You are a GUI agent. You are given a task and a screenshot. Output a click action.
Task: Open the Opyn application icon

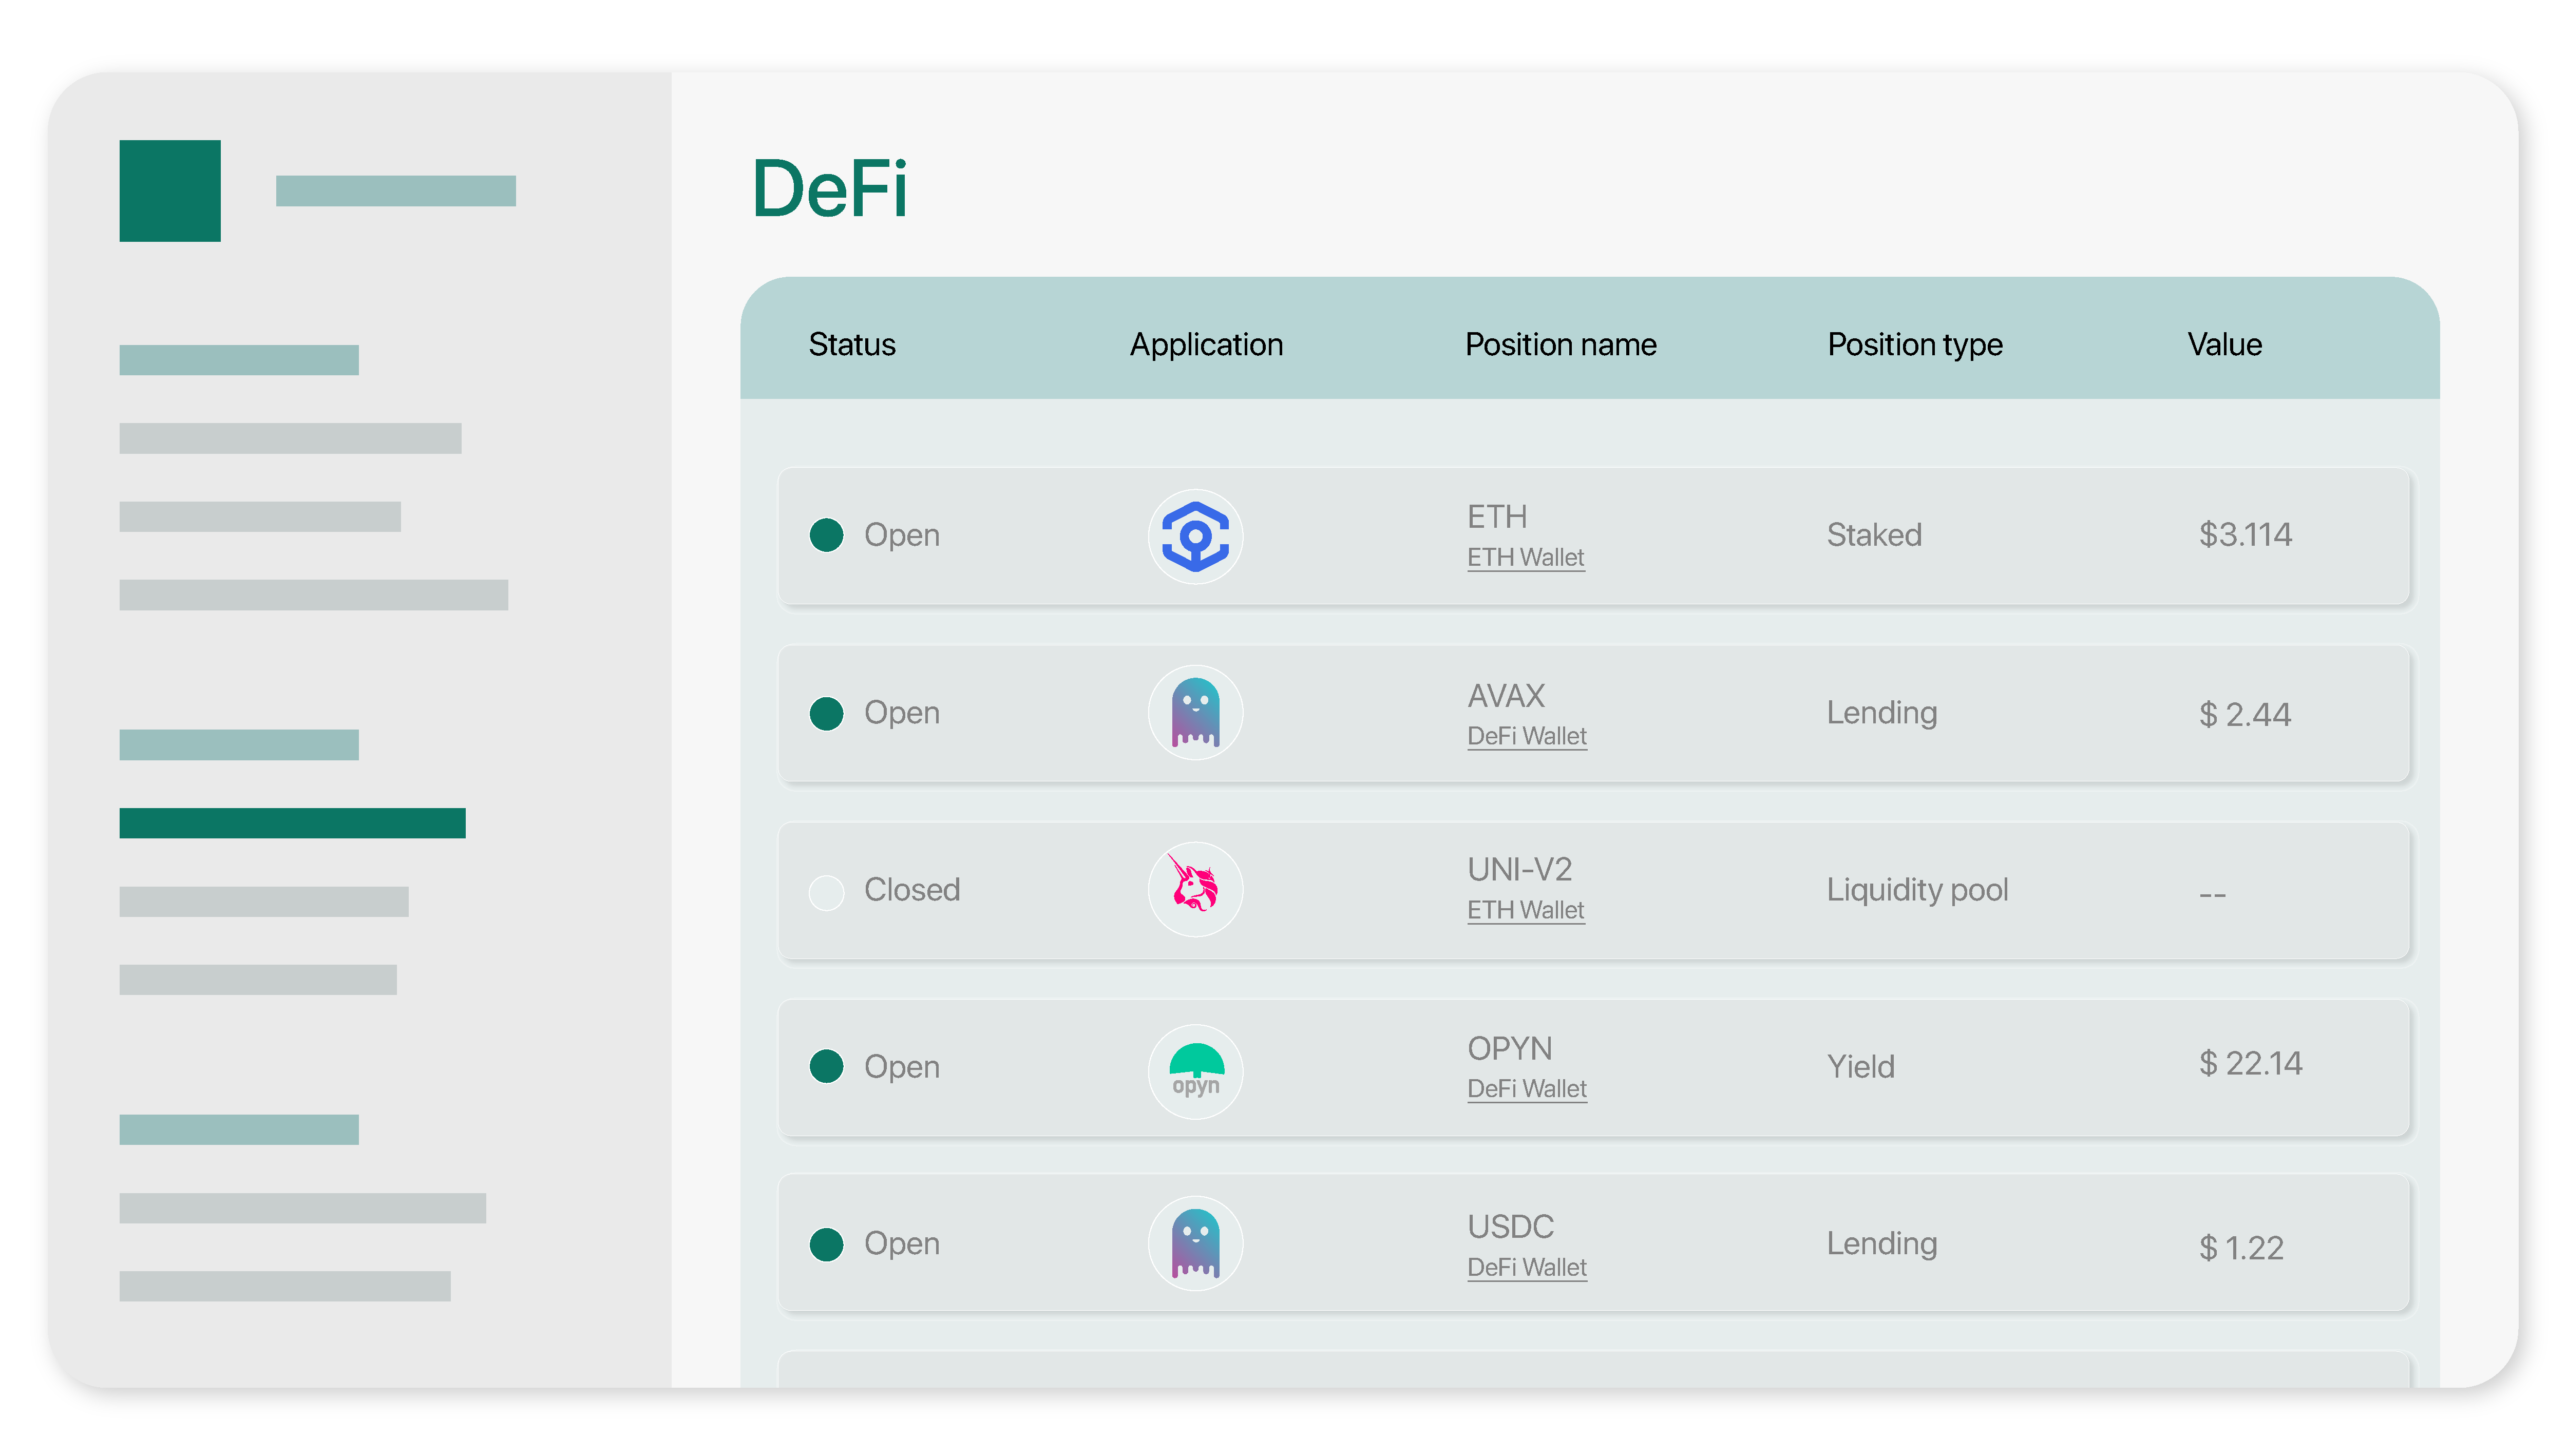(x=1195, y=1069)
